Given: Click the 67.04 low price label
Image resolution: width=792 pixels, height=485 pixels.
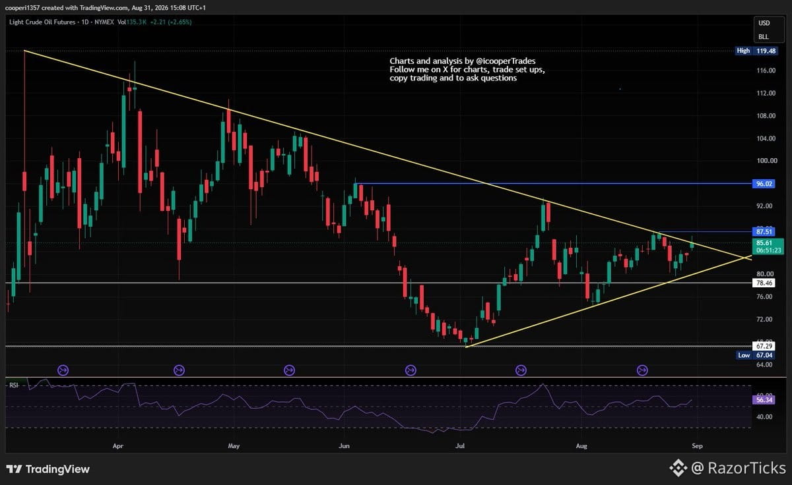Looking at the screenshot, I should pos(765,355).
